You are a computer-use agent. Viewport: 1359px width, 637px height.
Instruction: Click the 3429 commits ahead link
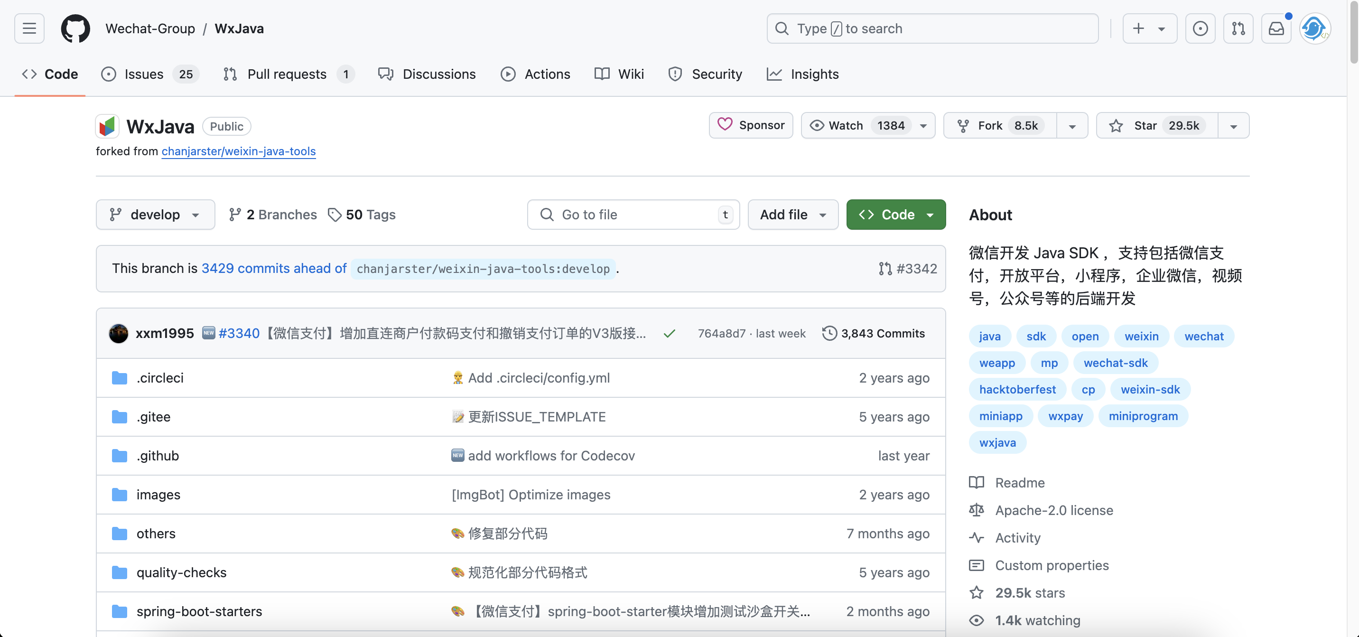274,269
